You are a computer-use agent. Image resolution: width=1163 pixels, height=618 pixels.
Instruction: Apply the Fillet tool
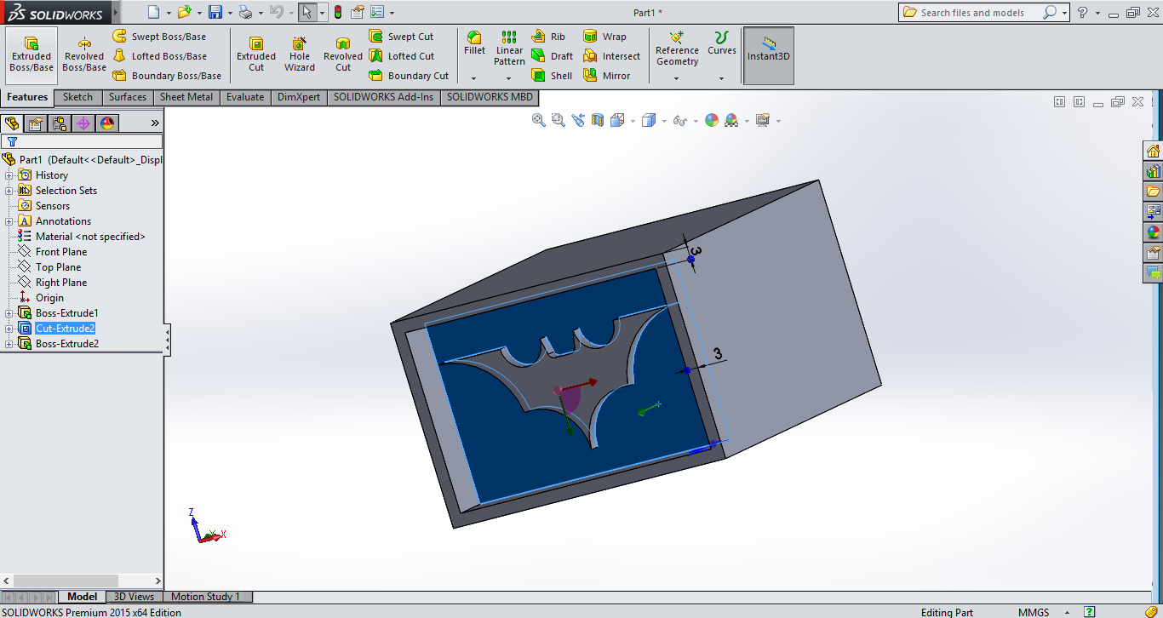point(474,43)
